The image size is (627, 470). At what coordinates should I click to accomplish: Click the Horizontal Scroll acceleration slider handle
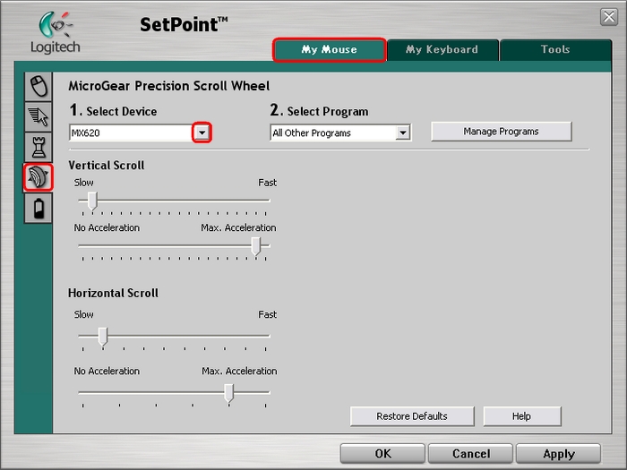[x=229, y=392]
